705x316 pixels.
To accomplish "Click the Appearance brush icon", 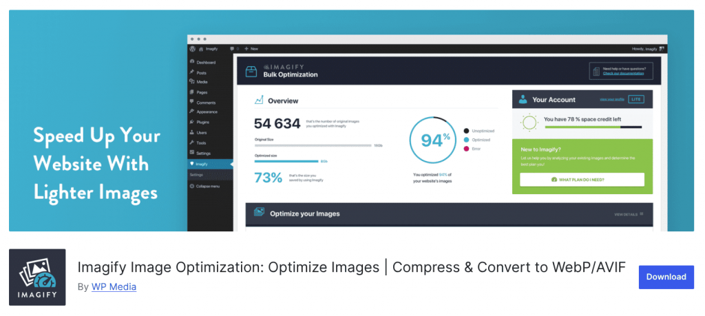I will (x=192, y=112).
